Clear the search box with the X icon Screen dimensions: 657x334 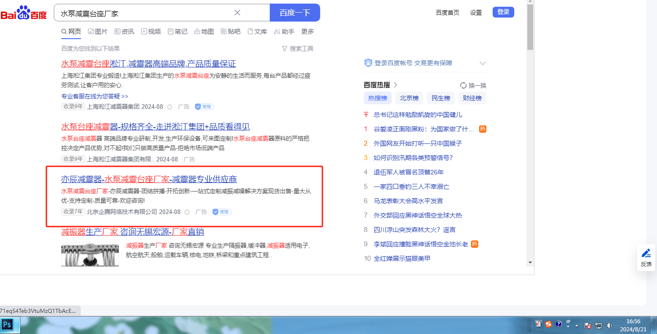tap(237, 13)
